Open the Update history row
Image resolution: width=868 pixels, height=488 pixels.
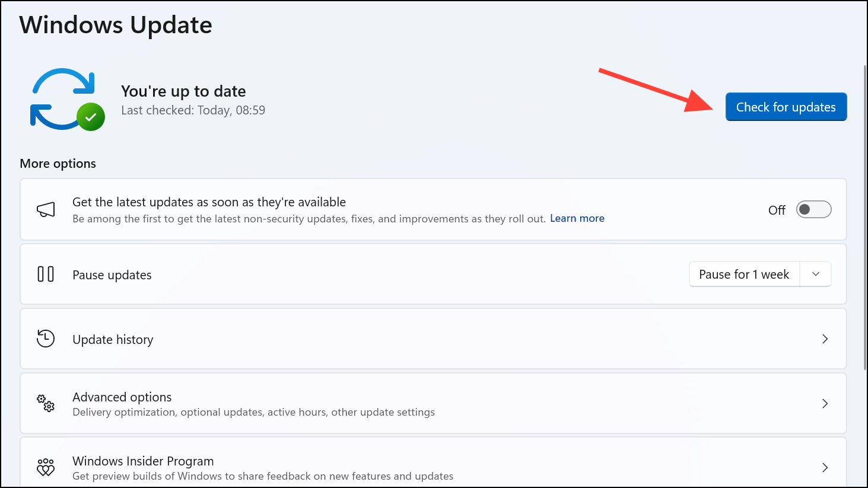[433, 339]
